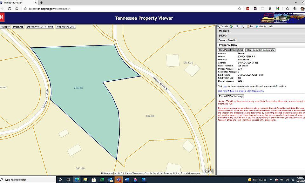The image size is (305, 183).
Task: Click the esri logo on the map
Action: pyautogui.click(x=209, y=171)
